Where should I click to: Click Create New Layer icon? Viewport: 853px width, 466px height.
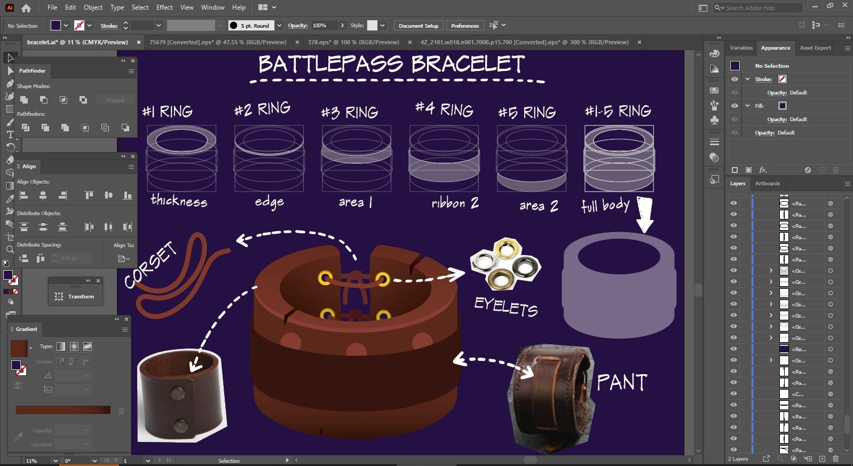pyautogui.click(x=822, y=459)
